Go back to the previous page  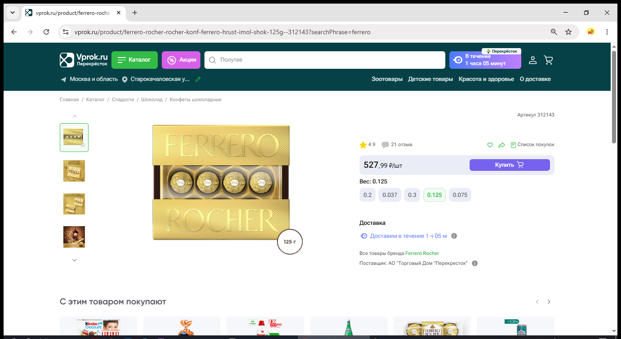click(14, 32)
